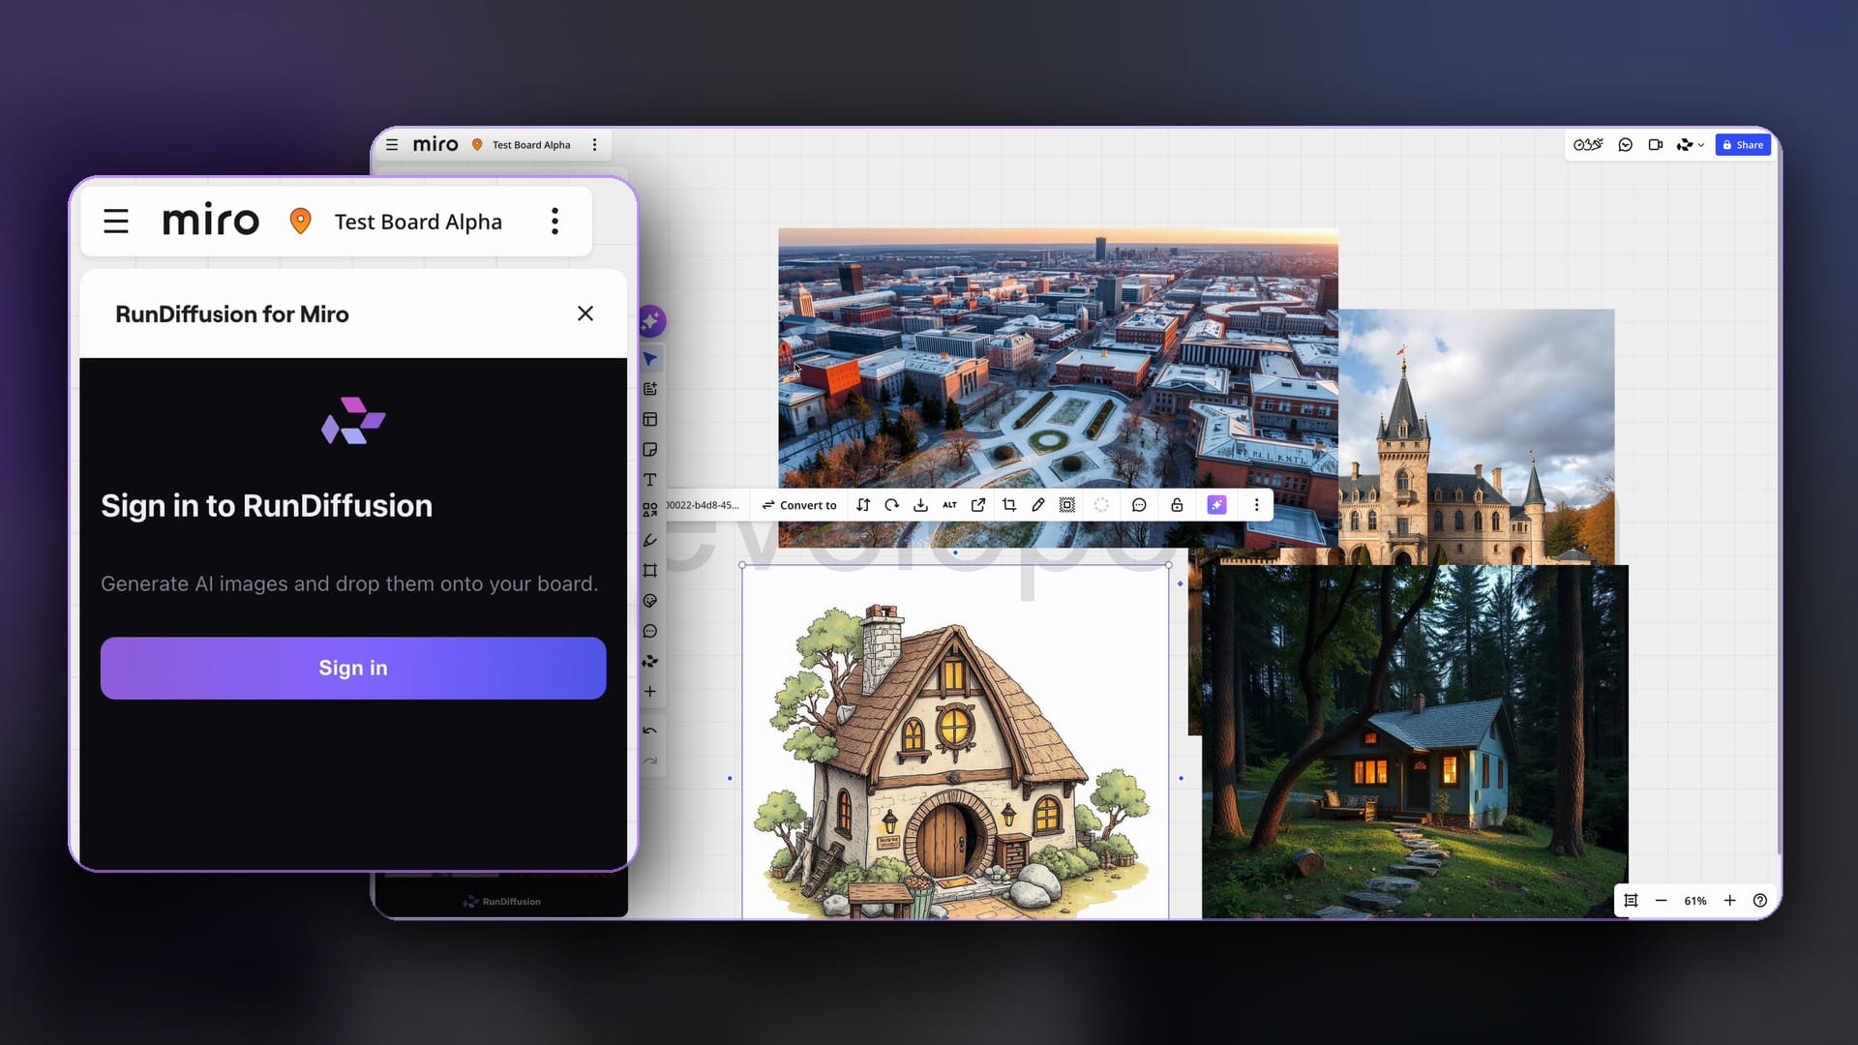Flip the selected image
1858x1045 pixels.
pos(863,505)
